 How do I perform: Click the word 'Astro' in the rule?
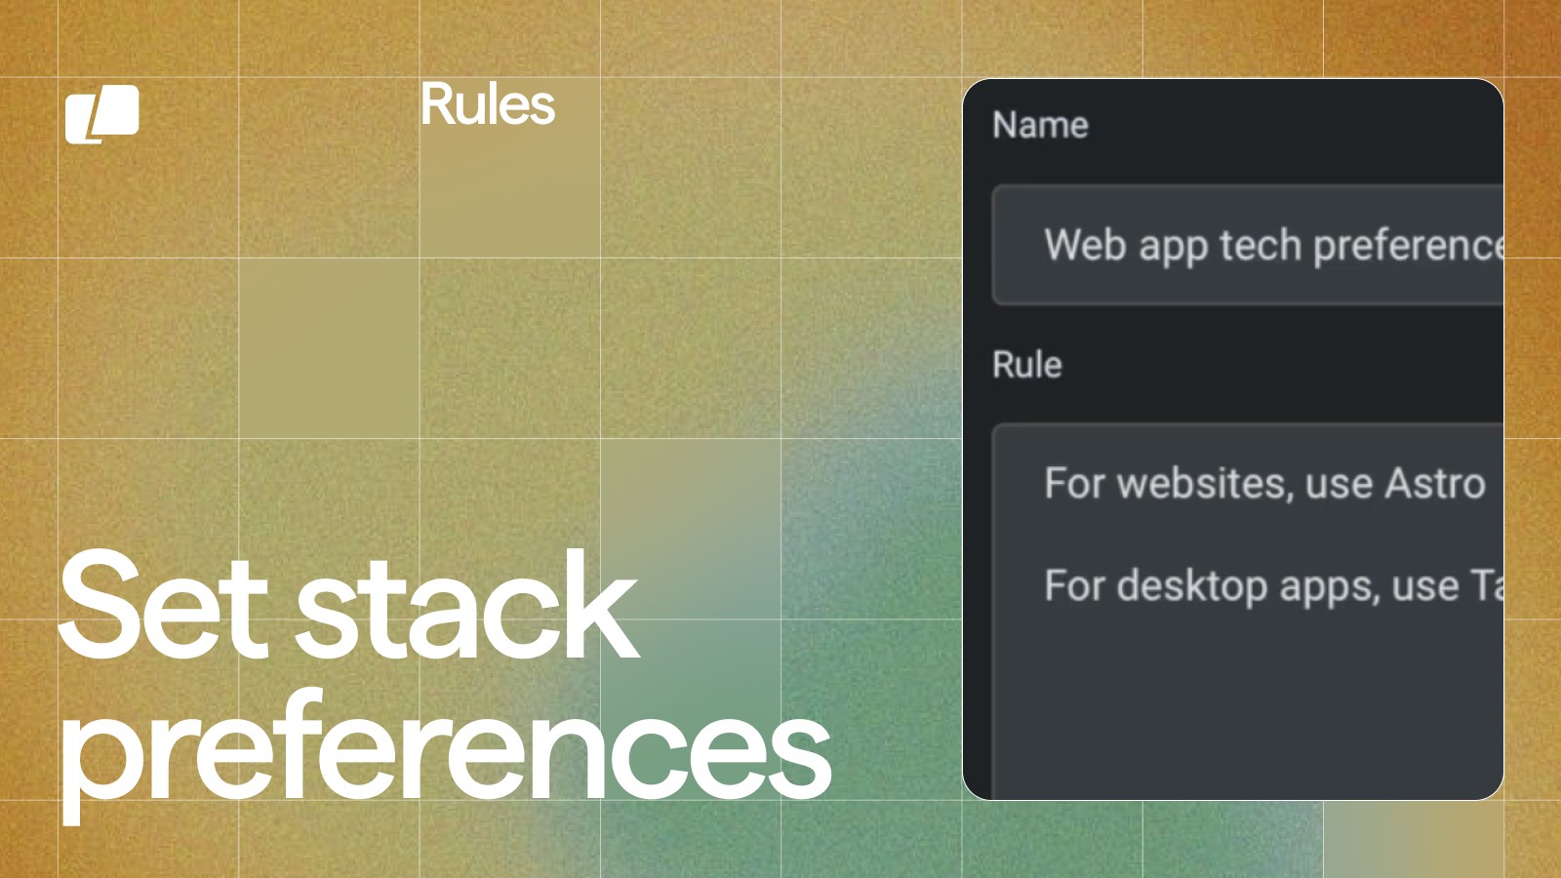1434,483
